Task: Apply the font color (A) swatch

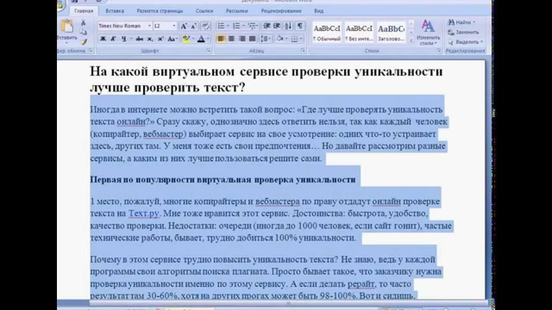Action: pos(201,39)
